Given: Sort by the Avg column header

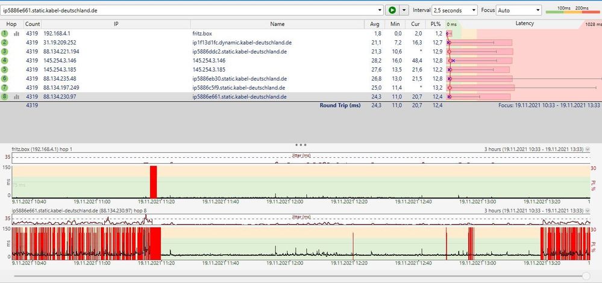Looking at the screenshot, I should pos(375,24).
